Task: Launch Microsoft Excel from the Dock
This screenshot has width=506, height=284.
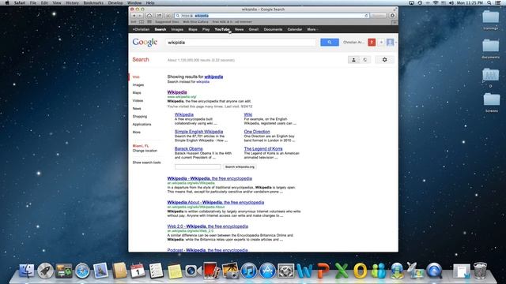Action: tap(342, 271)
